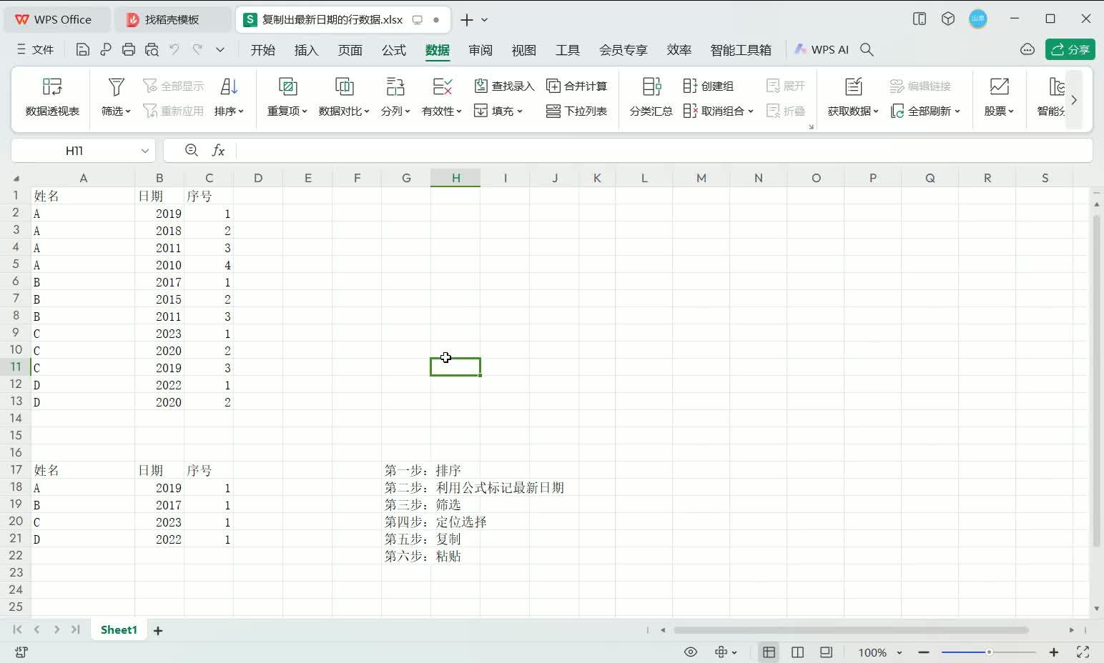Toggle 全部显示 show all filtered data
Viewport: 1104px width, 663px height.
172,85
